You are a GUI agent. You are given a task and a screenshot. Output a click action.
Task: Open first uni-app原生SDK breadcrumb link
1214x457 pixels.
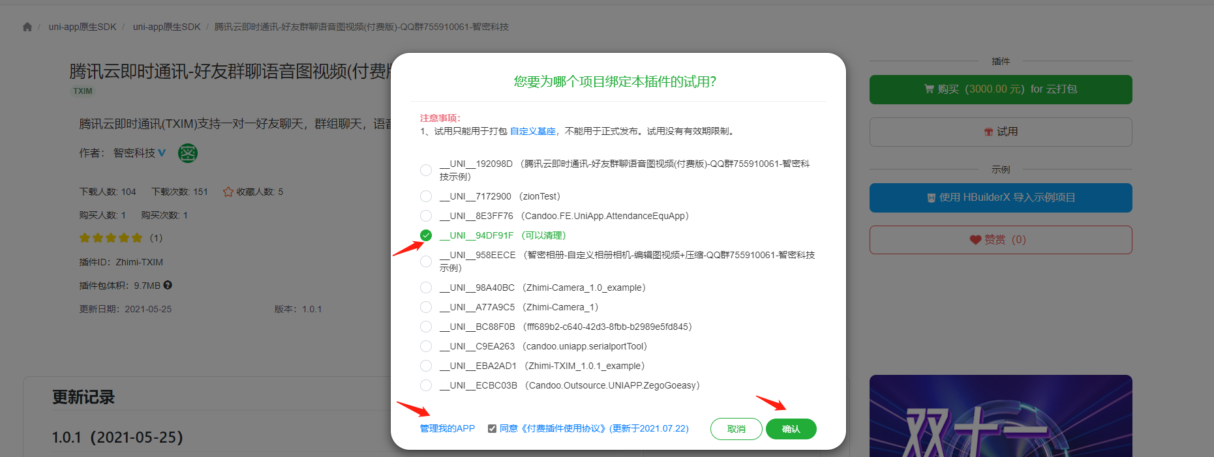(82, 27)
